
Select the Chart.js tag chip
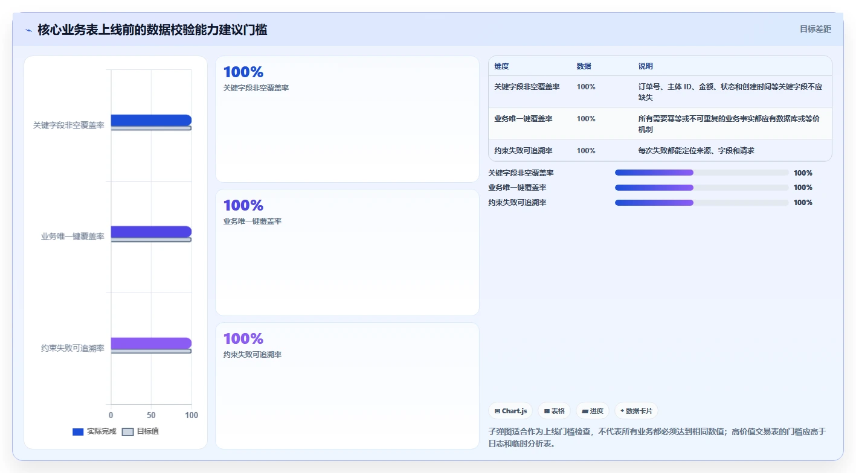510,411
